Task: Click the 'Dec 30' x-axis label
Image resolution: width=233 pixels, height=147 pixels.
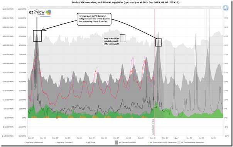Action: [x=153, y=138]
